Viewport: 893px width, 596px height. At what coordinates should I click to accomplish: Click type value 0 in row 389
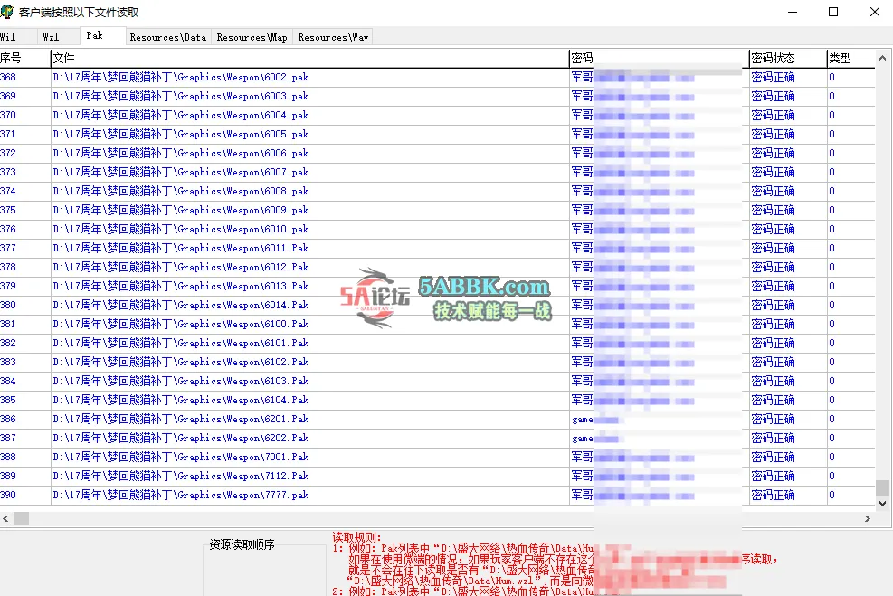coord(832,476)
